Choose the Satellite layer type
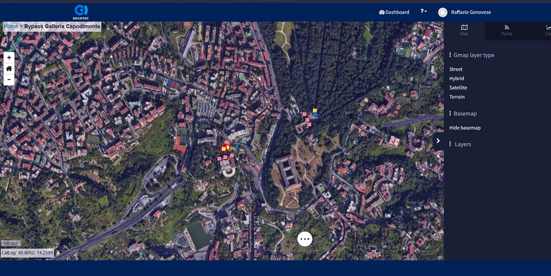The width and height of the screenshot is (551, 276). click(x=458, y=88)
